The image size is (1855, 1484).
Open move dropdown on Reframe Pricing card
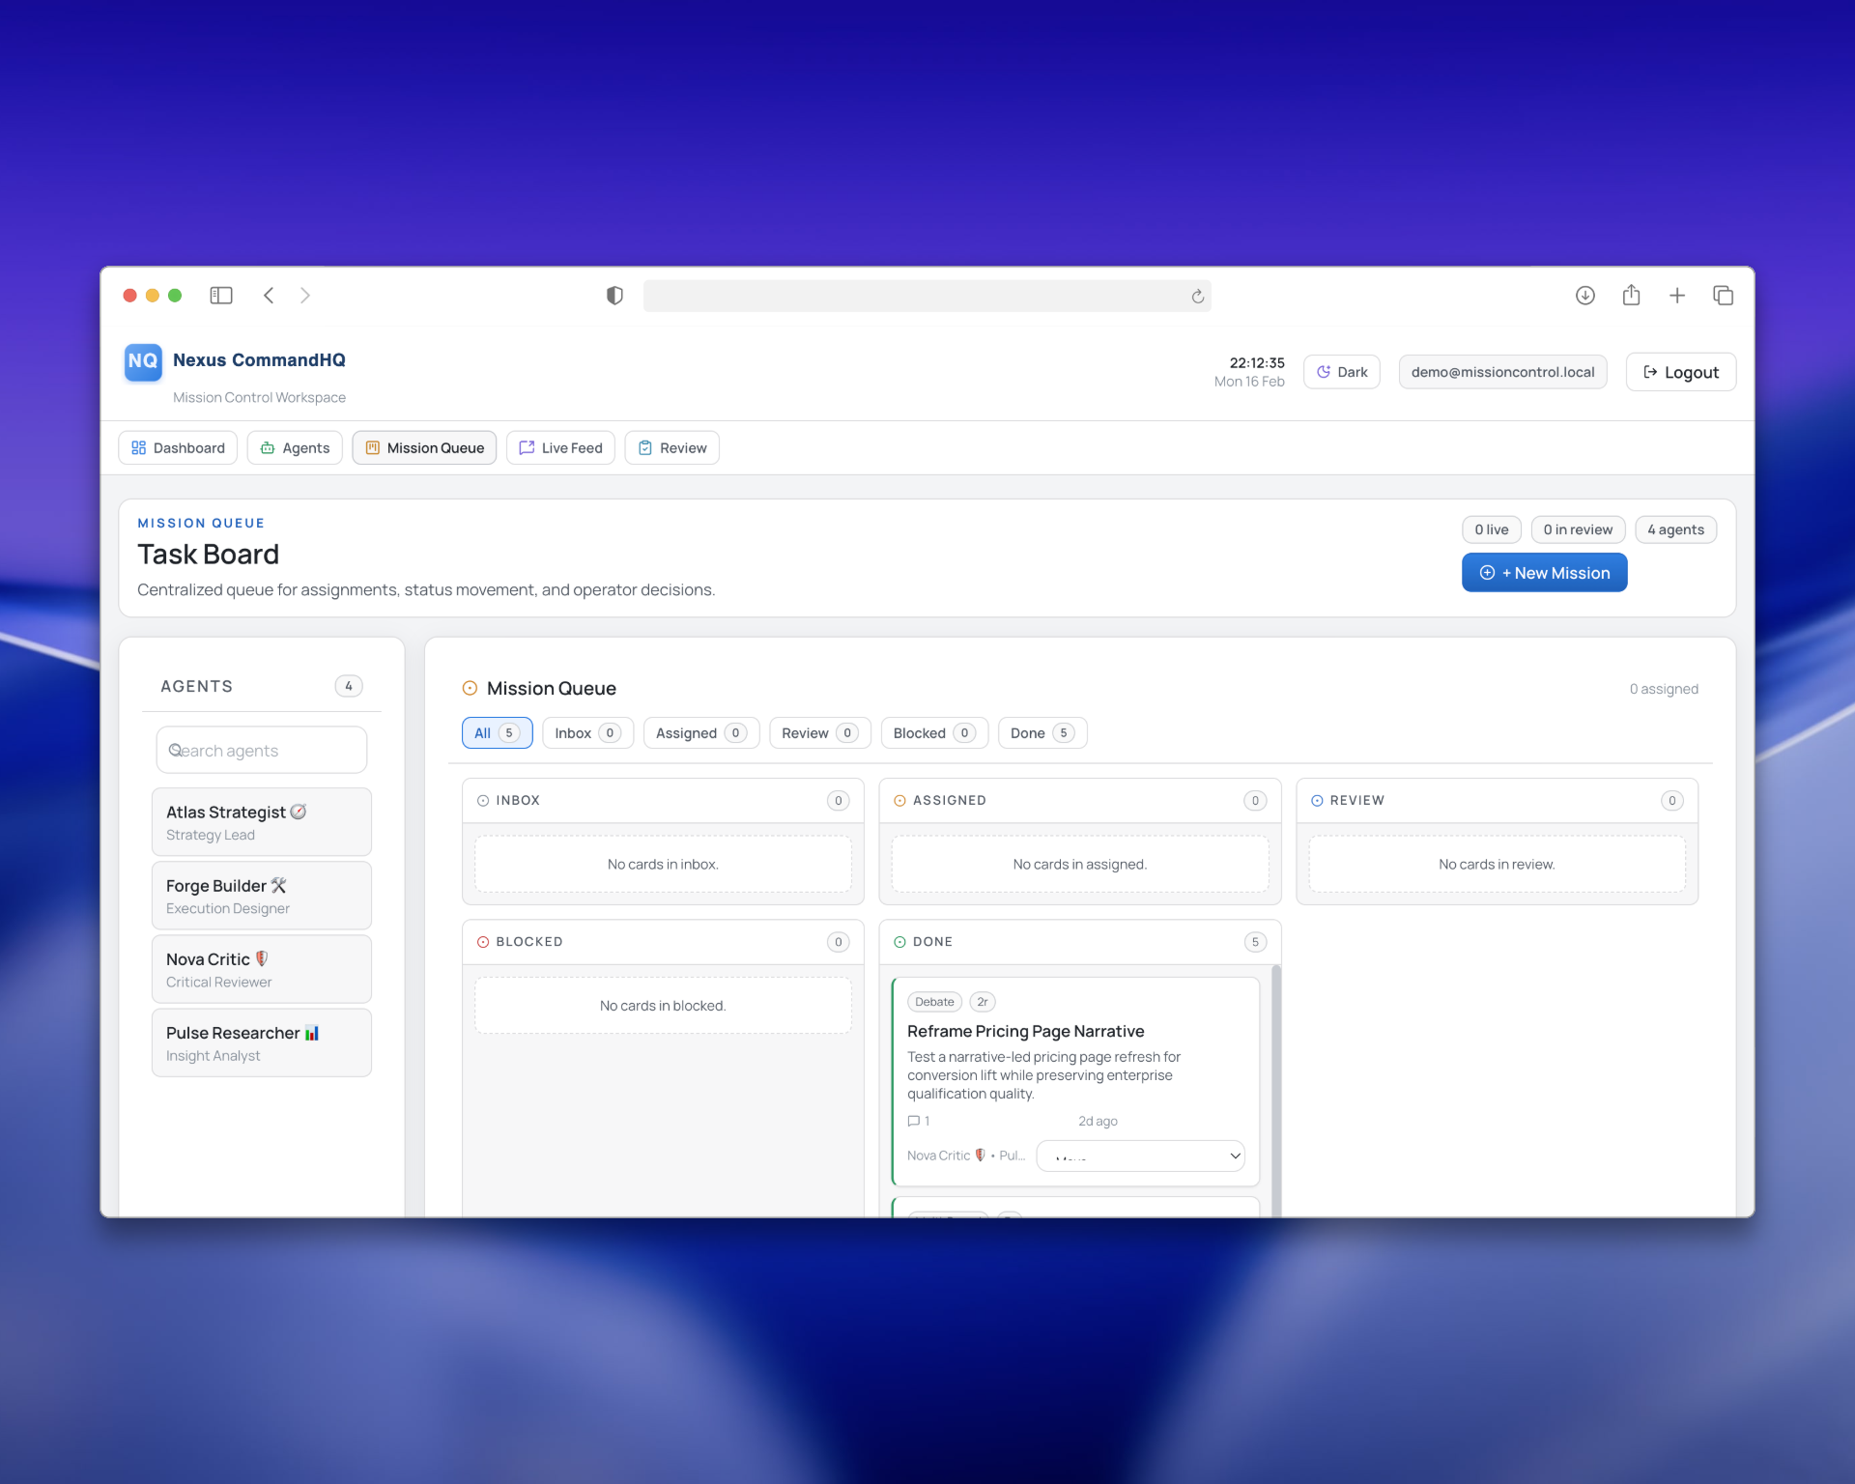click(1140, 1156)
